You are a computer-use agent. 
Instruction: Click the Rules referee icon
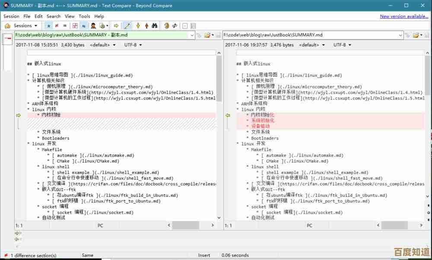click(x=93, y=26)
